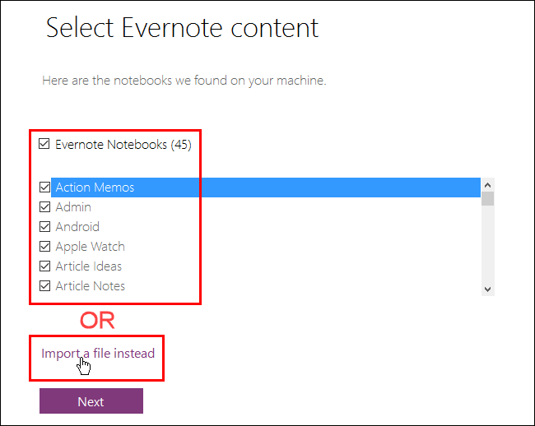Click the Evernote Notebooks (45) label
The height and width of the screenshot is (426, 535).
coord(123,145)
